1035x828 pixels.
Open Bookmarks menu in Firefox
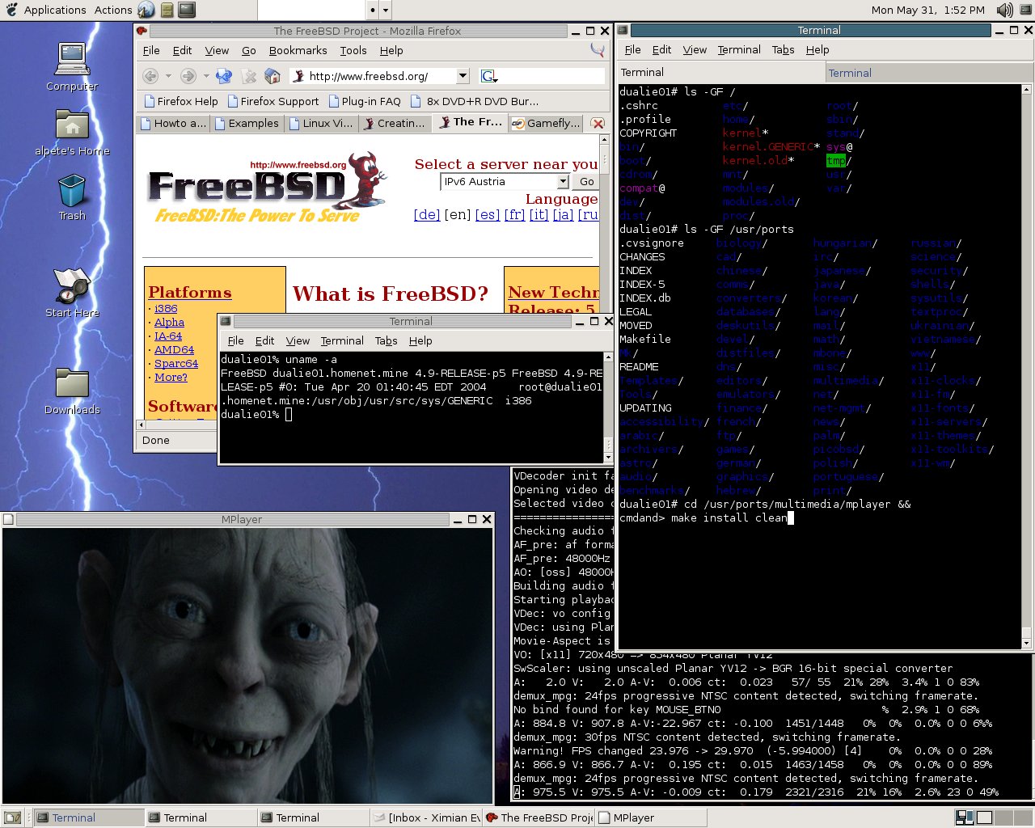(298, 50)
